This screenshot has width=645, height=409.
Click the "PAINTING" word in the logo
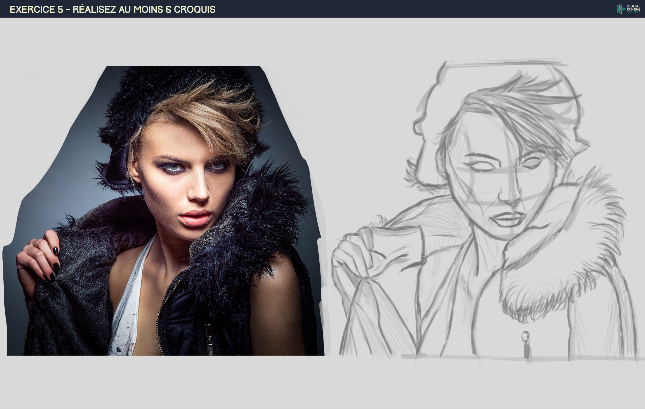tap(634, 10)
